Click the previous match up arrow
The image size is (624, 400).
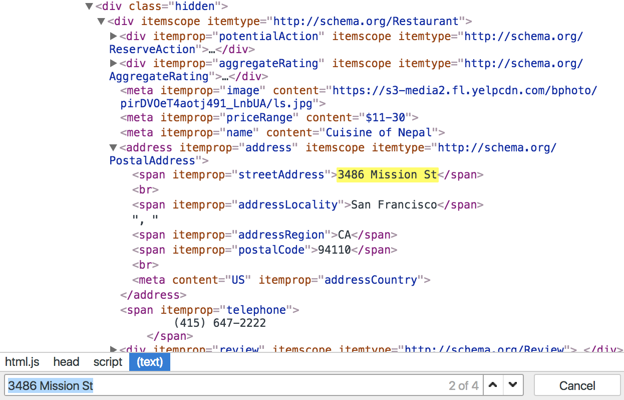(493, 385)
